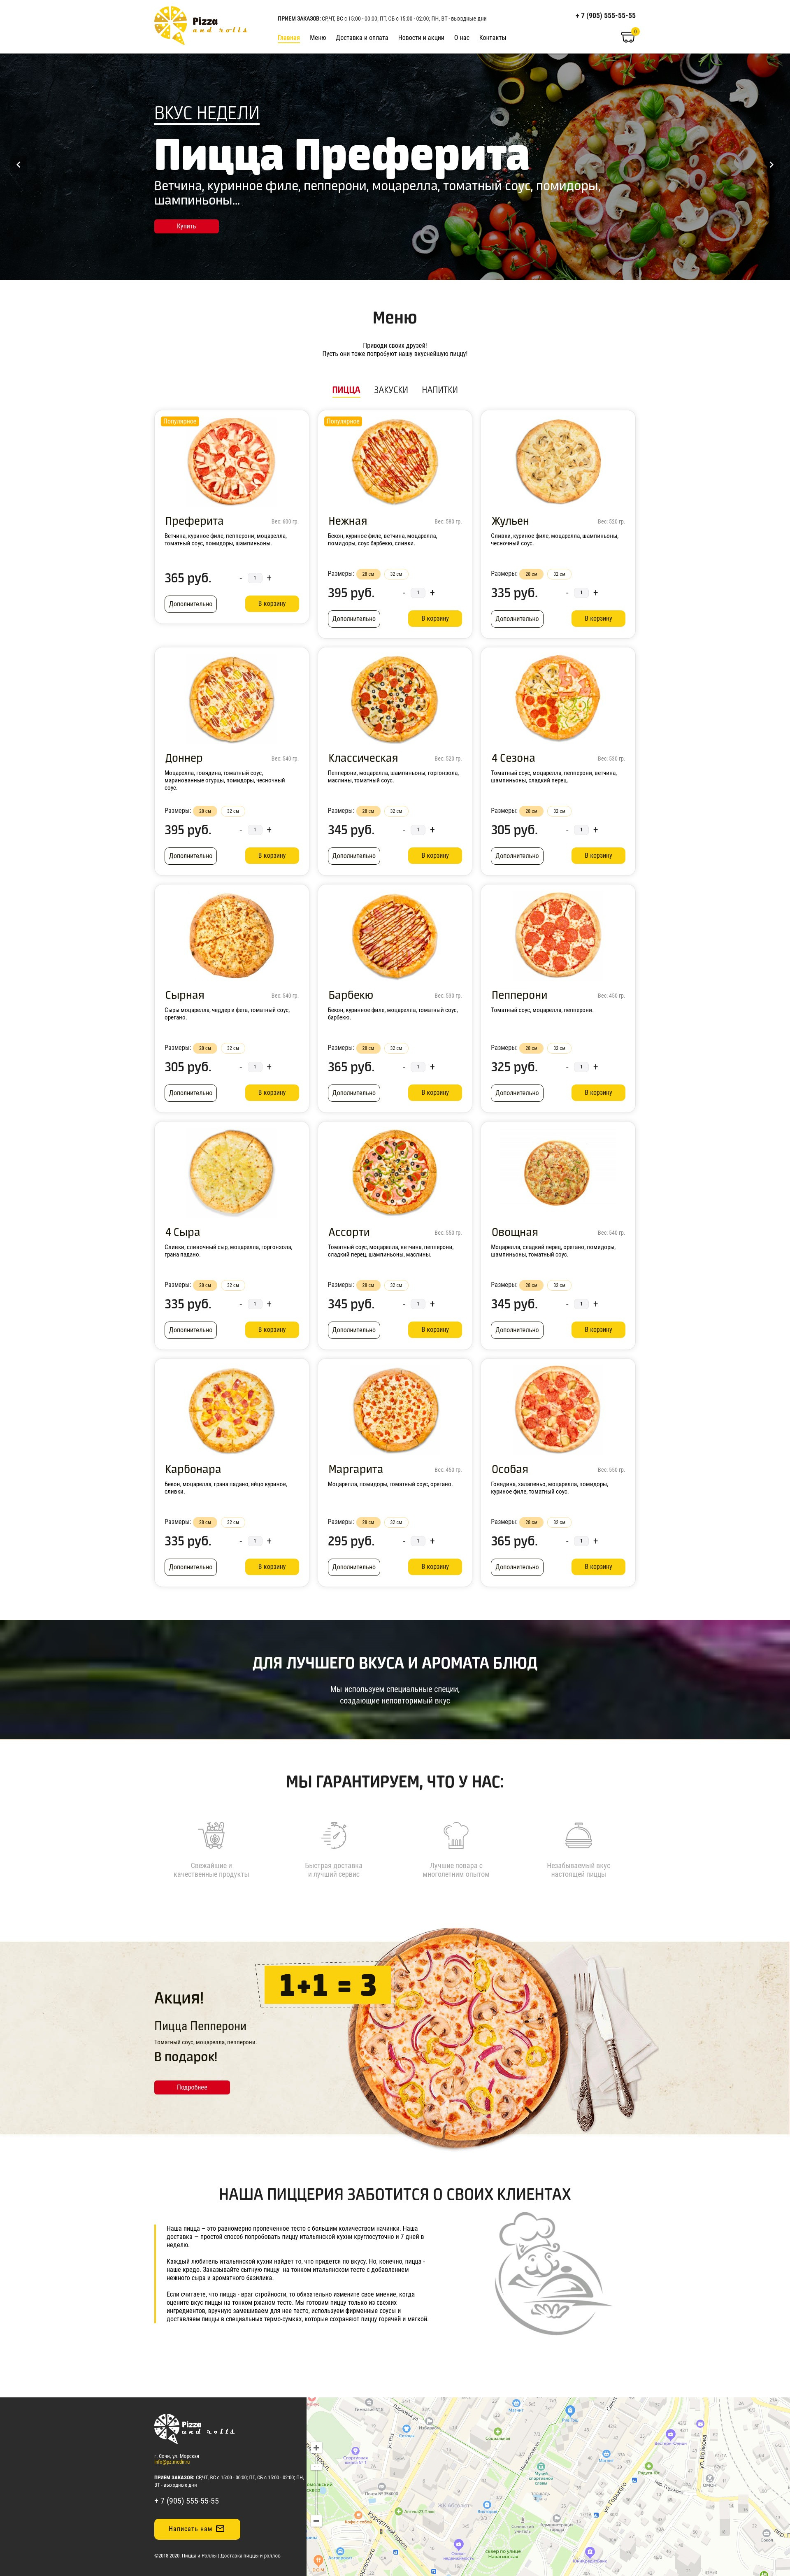Screen dimensions: 790x2576
Task: Choose 32 см size for Пепперони pizza
Action: [x=560, y=1048]
